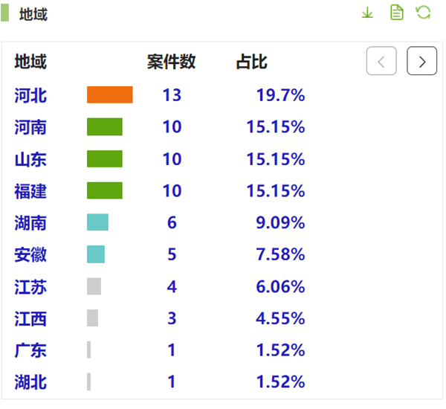Viewport: 446px width, 409px height.
Task: Select the 江苏 region link
Action: (30, 286)
